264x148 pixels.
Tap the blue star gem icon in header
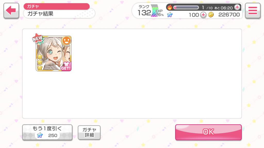[170, 15]
